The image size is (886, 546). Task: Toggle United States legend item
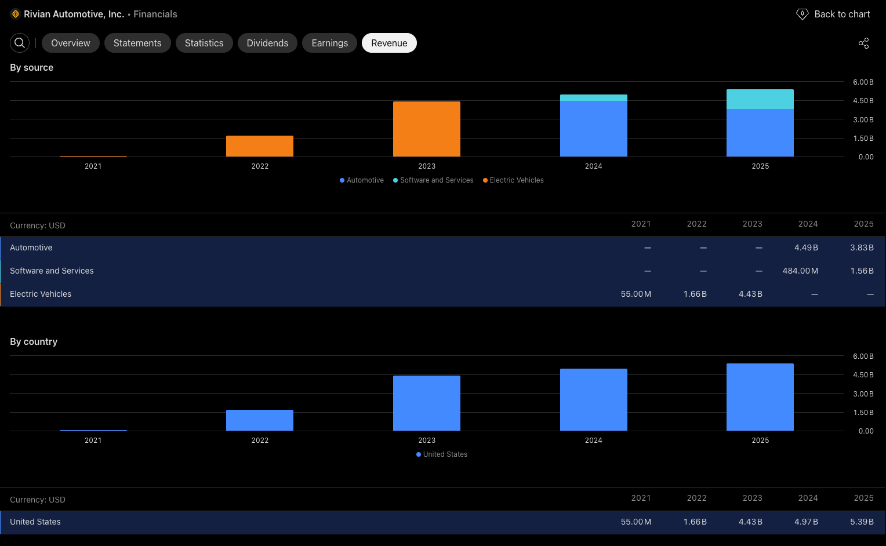(442, 454)
